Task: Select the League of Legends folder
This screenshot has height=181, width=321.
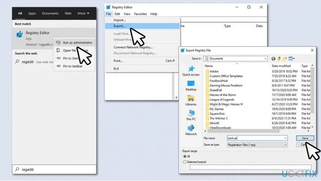Action: [x=222, y=100]
